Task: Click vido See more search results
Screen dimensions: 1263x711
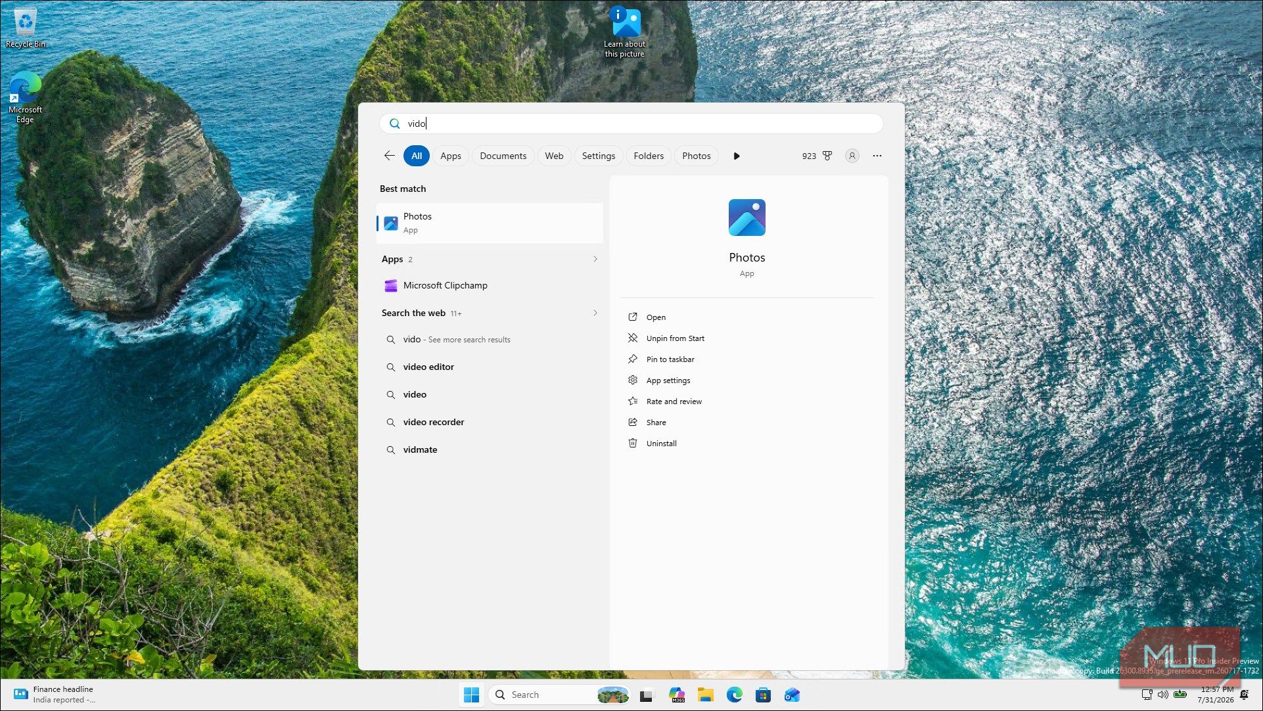Action: 490,339
